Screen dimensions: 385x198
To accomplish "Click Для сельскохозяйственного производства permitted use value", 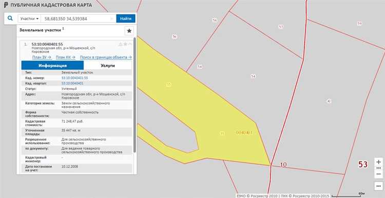I will (84, 141).
